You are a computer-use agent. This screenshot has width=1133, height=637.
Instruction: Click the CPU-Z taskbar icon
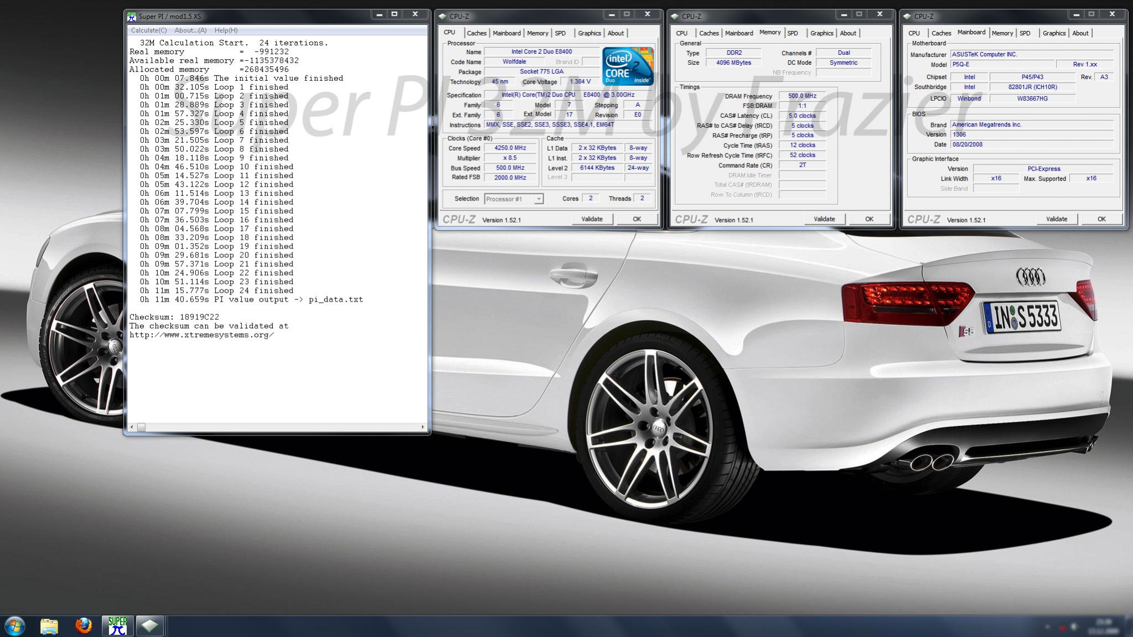pos(149,626)
